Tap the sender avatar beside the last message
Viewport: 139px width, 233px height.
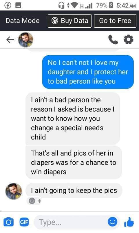click(x=14, y=191)
